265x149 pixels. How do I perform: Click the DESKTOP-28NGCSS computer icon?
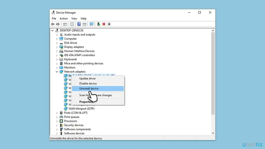pos(57,30)
